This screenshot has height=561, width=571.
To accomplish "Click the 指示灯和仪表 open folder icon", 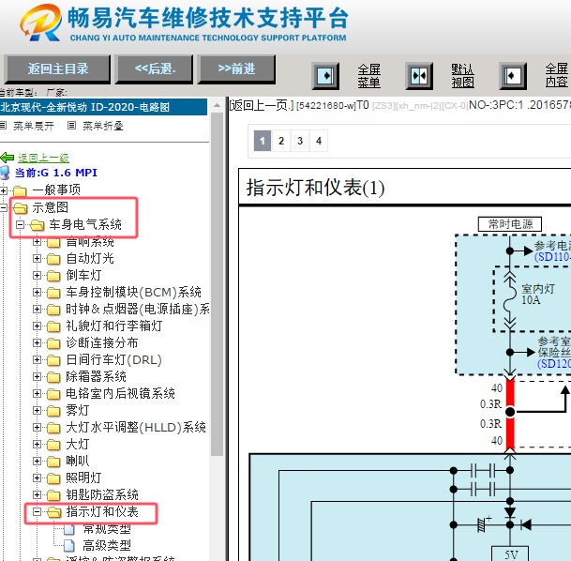I will (53, 512).
